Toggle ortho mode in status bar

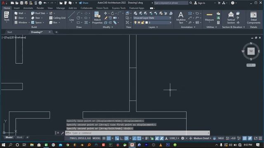tap(122, 138)
